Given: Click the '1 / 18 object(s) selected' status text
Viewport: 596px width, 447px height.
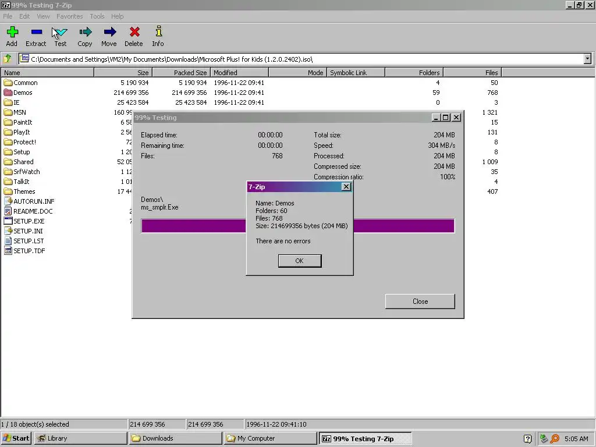Looking at the screenshot, I should (x=35, y=424).
